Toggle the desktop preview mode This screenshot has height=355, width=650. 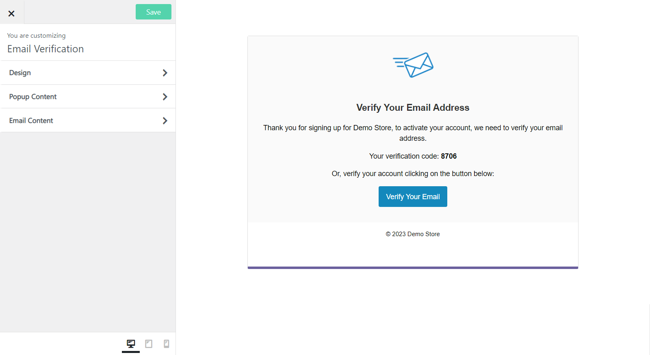pos(130,344)
